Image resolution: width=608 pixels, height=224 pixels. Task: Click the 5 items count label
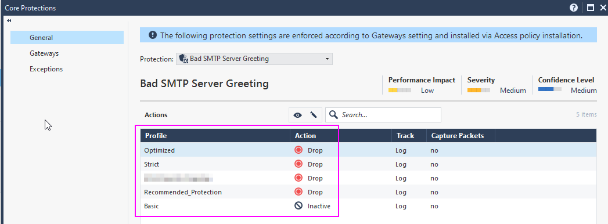[x=587, y=115]
